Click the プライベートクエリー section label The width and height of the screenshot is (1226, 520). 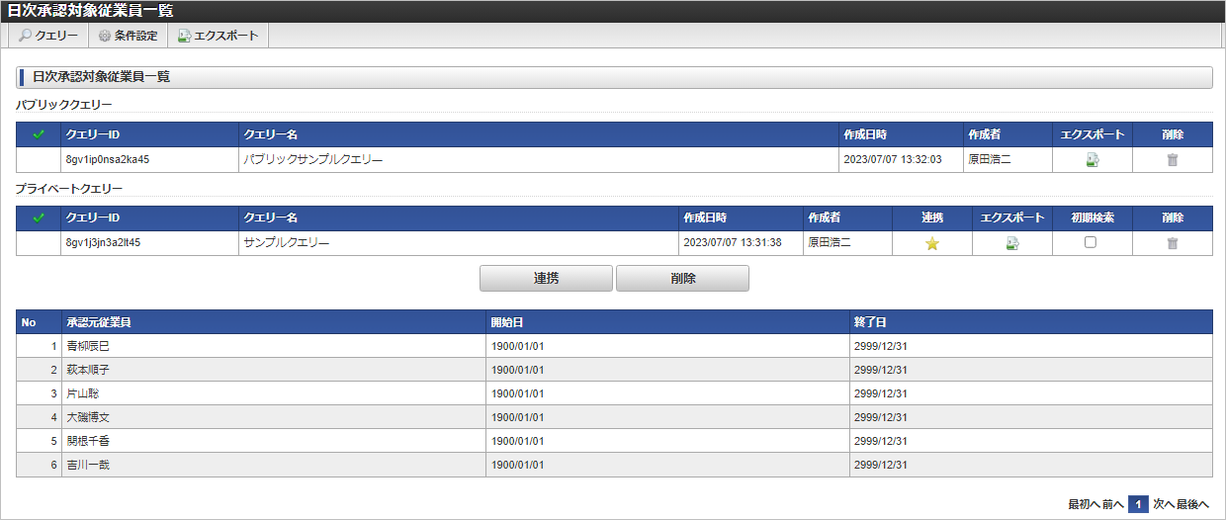[69, 187]
